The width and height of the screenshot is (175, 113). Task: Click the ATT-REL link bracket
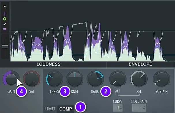(129, 95)
